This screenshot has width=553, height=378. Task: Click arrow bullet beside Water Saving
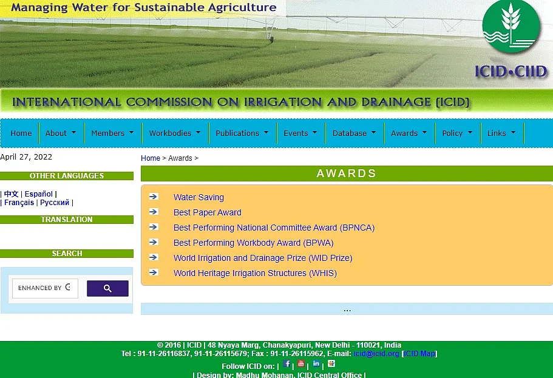point(154,197)
